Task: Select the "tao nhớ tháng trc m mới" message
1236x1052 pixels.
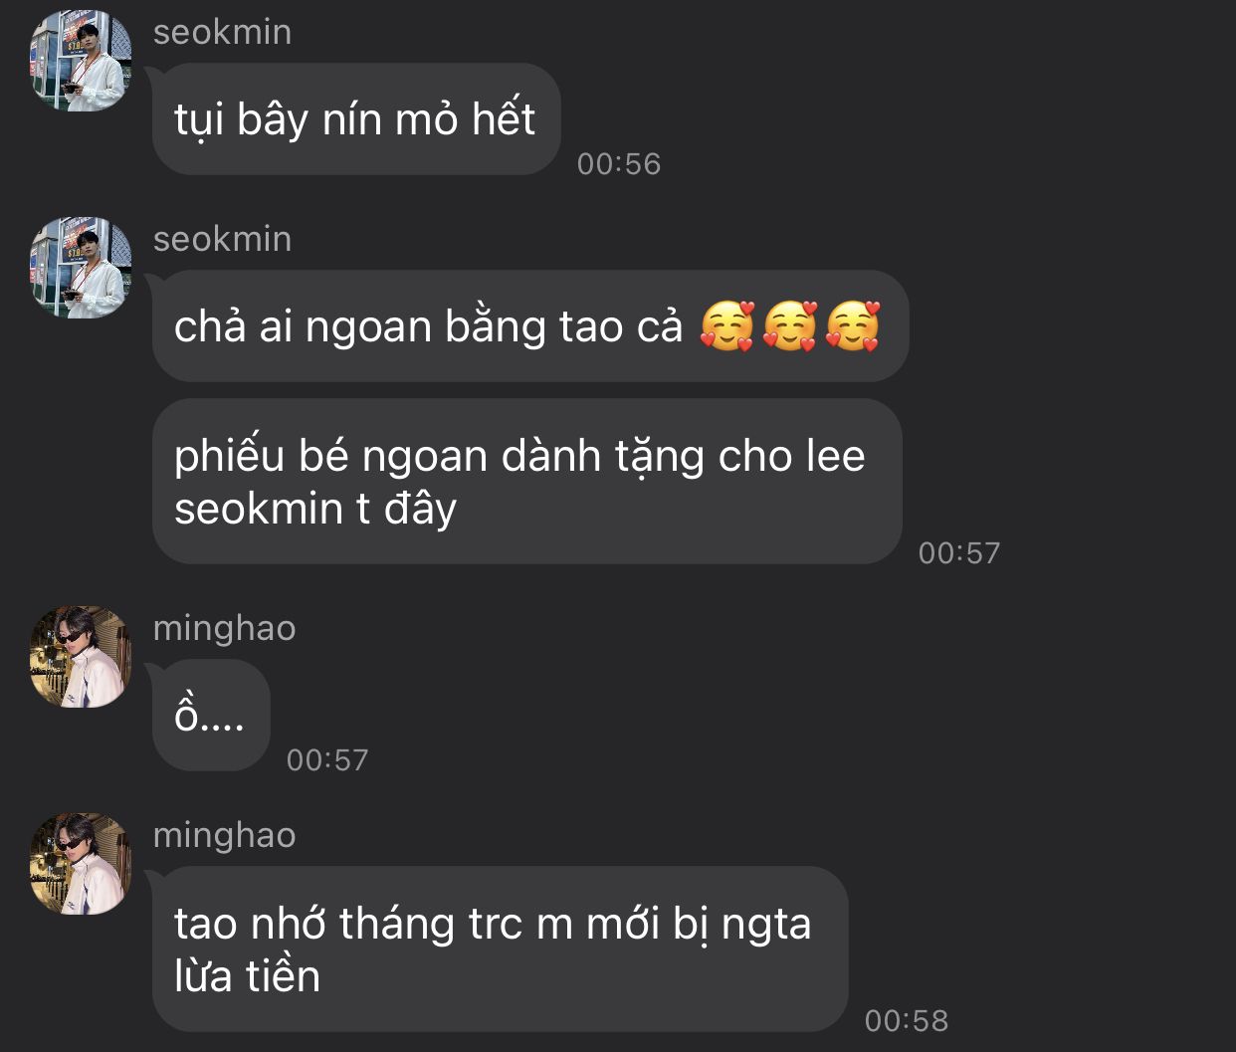Action: click(x=501, y=948)
